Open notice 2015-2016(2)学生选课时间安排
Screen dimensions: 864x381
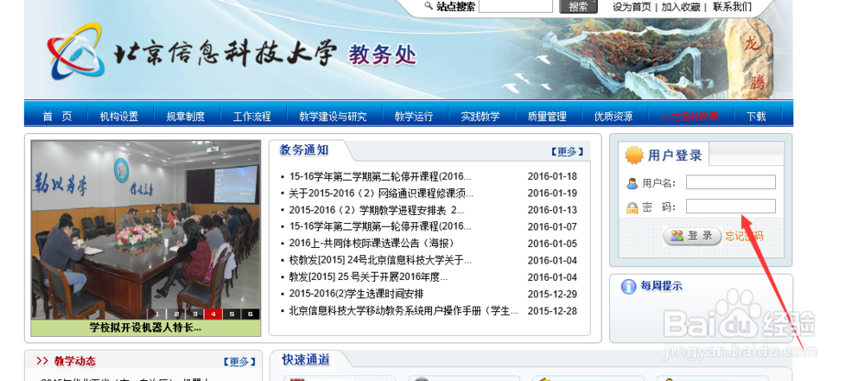pyautogui.click(x=356, y=294)
